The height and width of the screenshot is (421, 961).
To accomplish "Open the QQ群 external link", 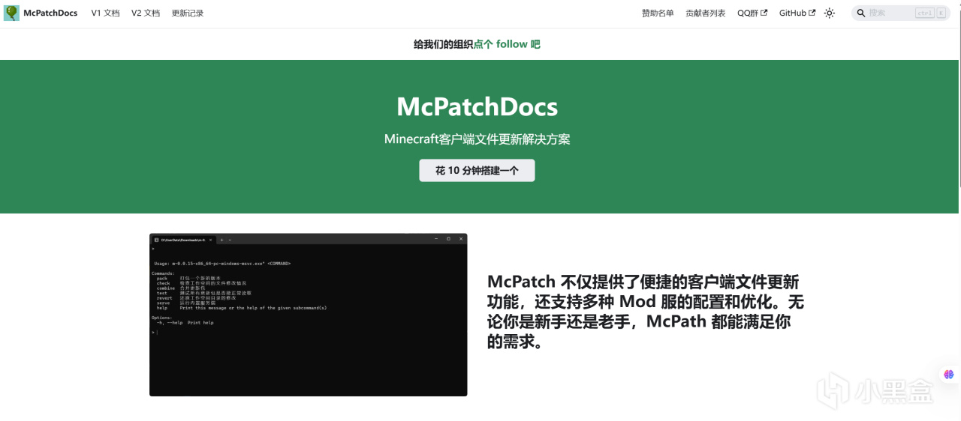I will click(752, 13).
